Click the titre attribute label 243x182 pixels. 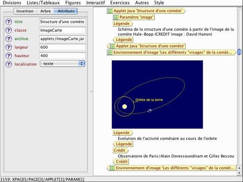[x=19, y=22]
